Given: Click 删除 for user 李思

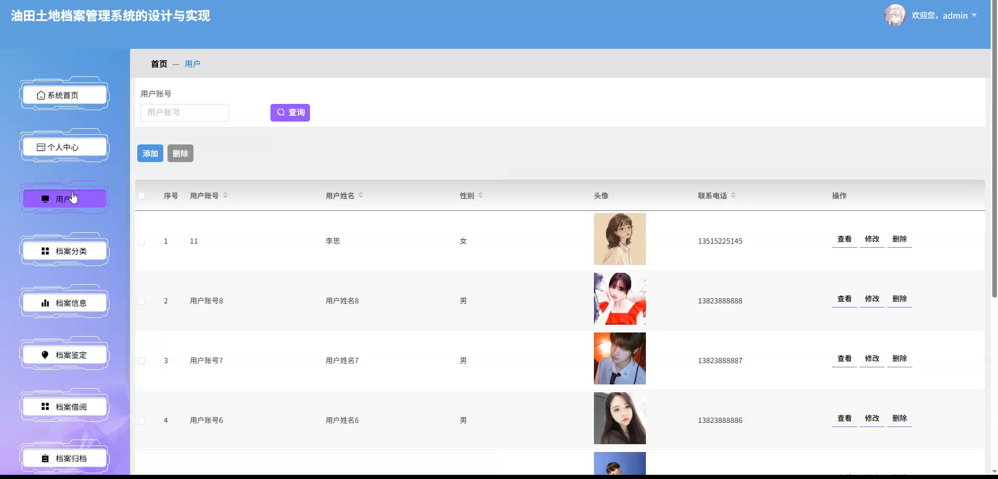Looking at the screenshot, I should [x=900, y=239].
